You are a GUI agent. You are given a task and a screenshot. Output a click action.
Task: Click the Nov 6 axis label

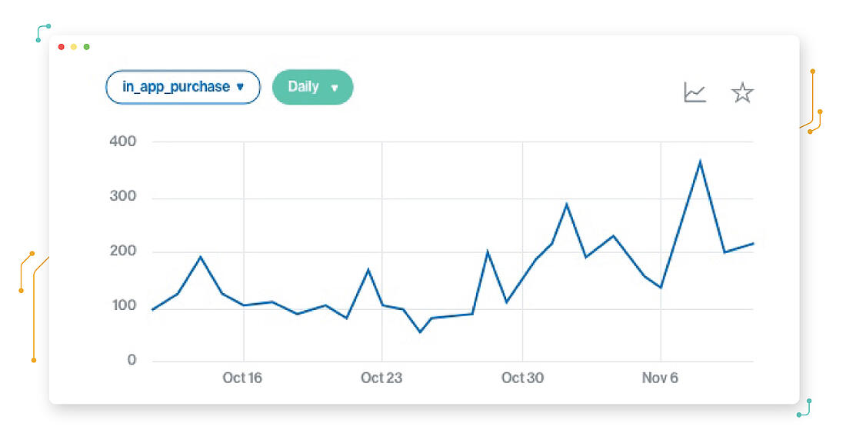point(660,378)
